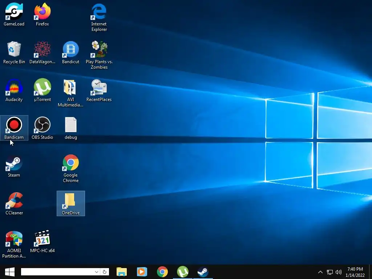Open Chrome from the taskbar

point(162,272)
